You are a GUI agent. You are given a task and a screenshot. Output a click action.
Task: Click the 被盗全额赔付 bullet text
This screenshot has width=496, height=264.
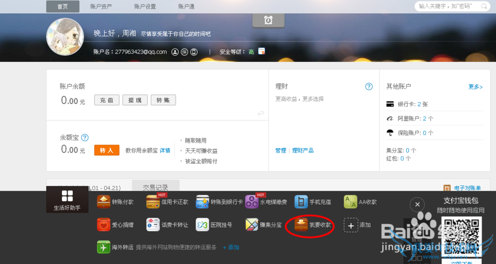(x=201, y=161)
